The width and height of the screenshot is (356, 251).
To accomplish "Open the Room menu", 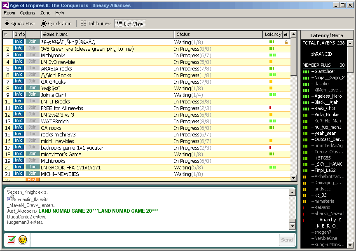I will 9,13.
